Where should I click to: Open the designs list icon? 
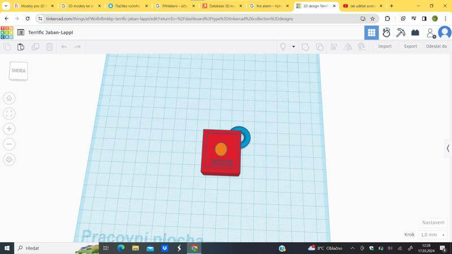(21, 33)
